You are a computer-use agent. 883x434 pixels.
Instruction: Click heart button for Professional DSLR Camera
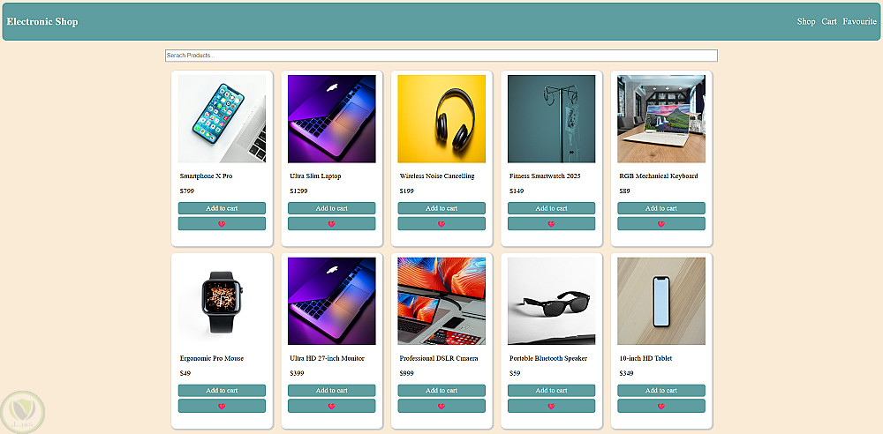[441, 406]
